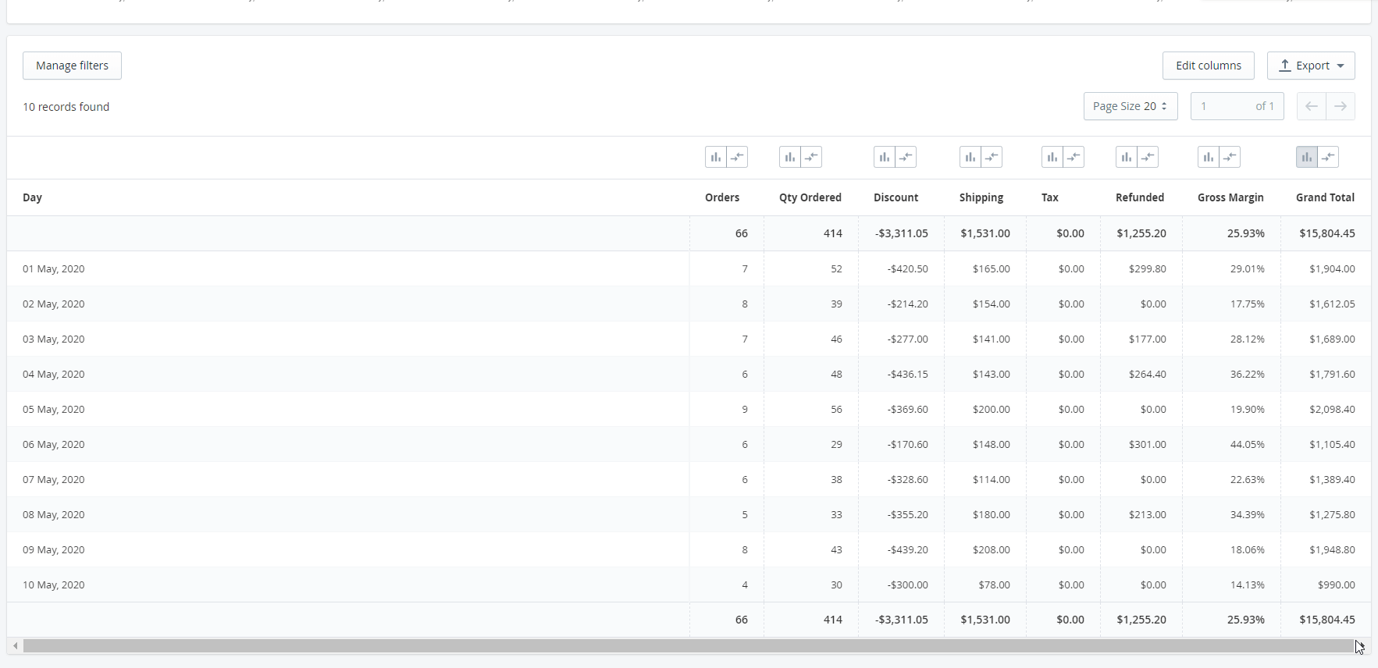
Task: Select the 06 May, 2020 row
Action: [x=689, y=444]
